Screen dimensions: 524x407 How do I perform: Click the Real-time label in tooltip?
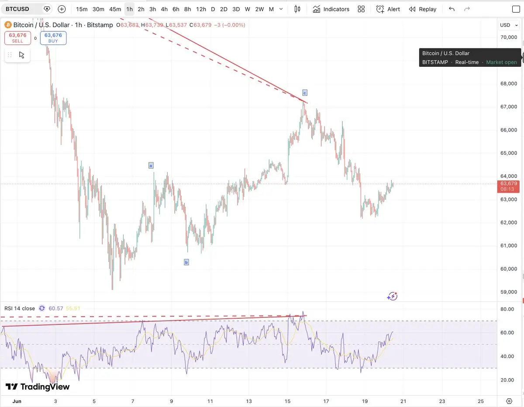467,62
